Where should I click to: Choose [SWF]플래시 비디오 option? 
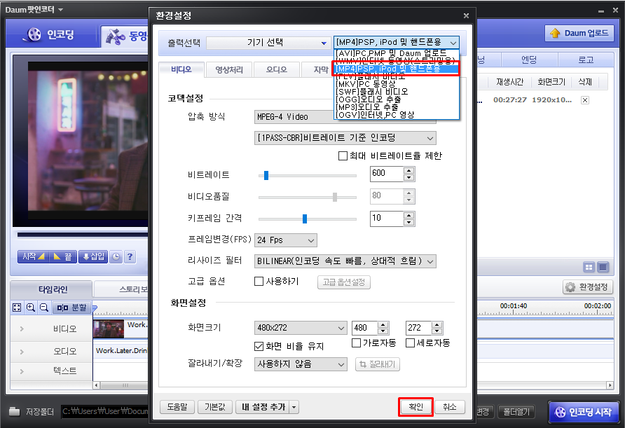pos(396,92)
